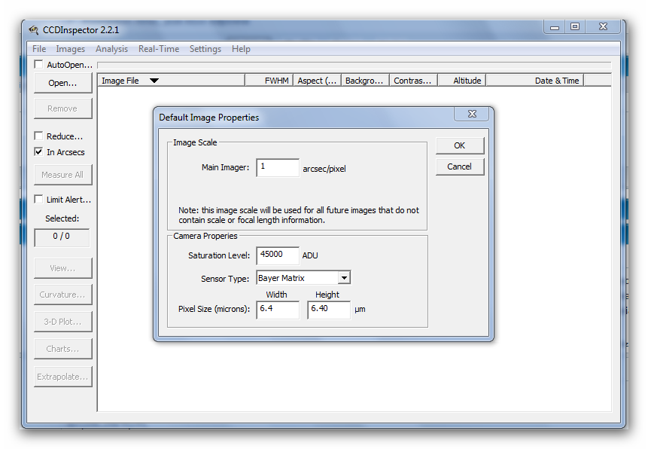Confirm dialog with OK button

point(460,145)
